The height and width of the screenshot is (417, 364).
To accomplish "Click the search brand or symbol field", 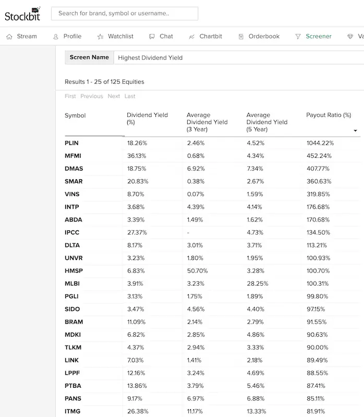I will coord(124,13).
